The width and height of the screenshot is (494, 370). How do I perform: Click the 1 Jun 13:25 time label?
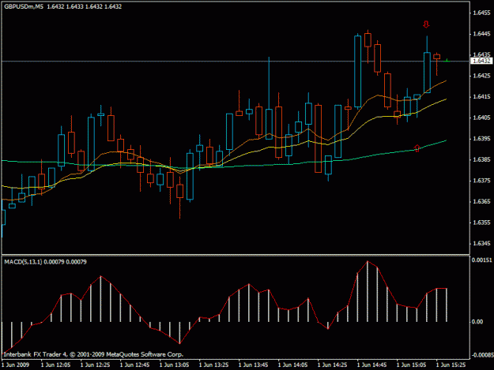(214, 365)
